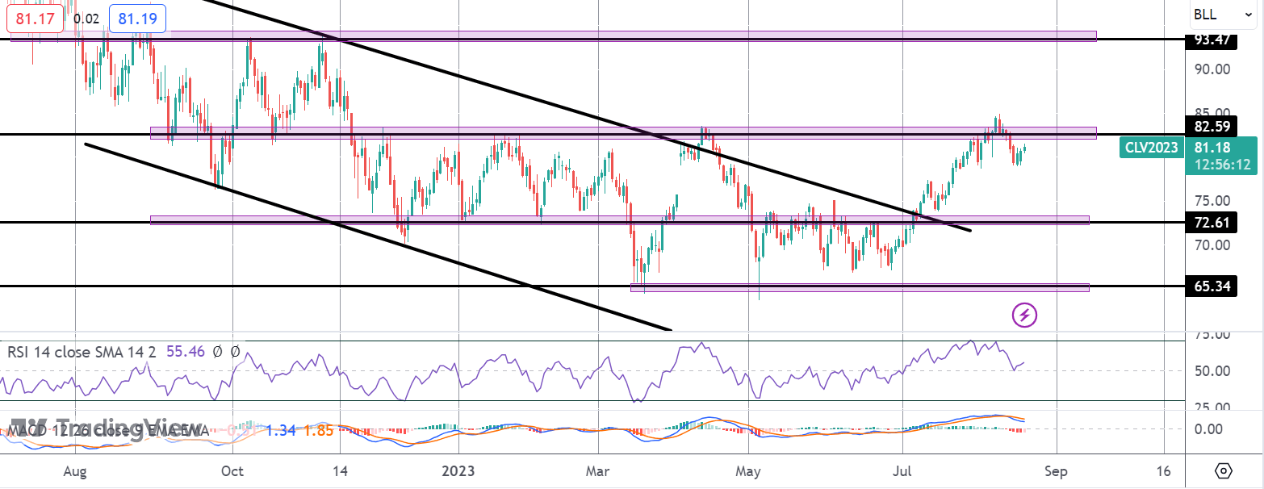Click the RSI value 55.46
Screen dimensions: 1264x489
coord(186,352)
